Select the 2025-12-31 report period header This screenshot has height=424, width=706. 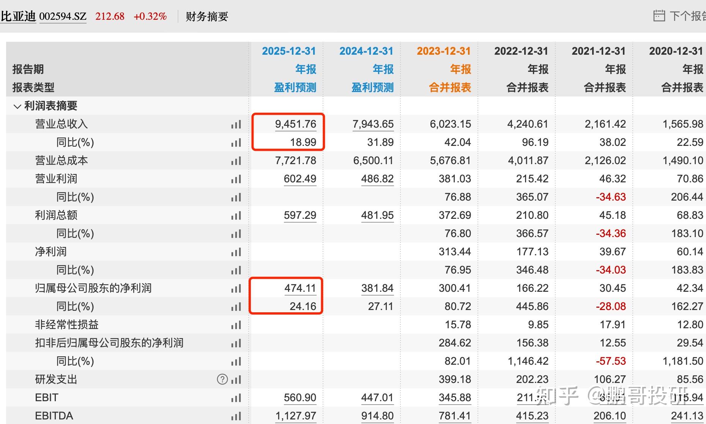pyautogui.click(x=289, y=51)
